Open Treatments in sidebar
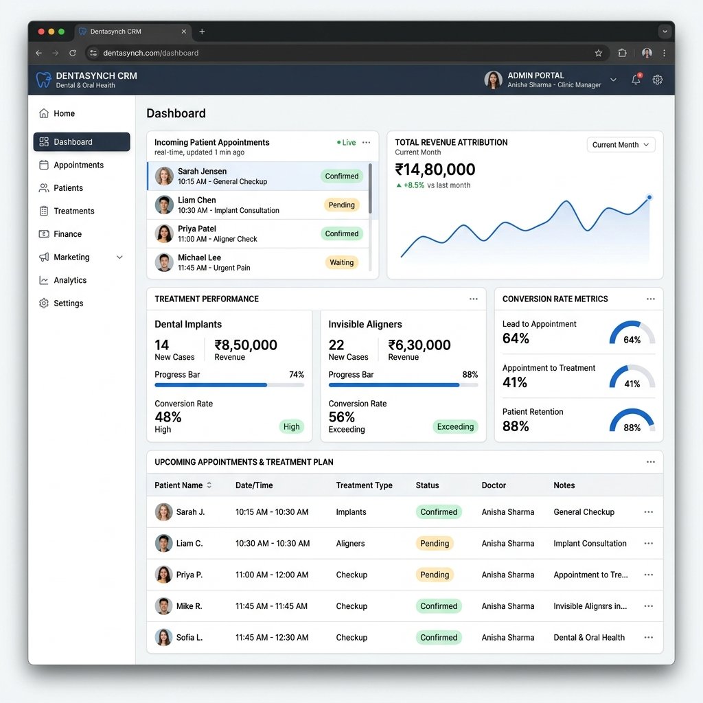This screenshot has width=703, height=703. point(82,211)
